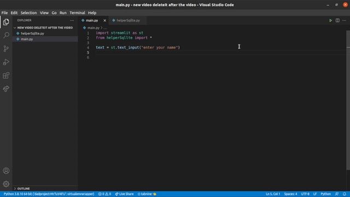Image resolution: width=350 pixels, height=197 pixels.
Task: Start Live Share from status bar
Action: click(x=124, y=194)
